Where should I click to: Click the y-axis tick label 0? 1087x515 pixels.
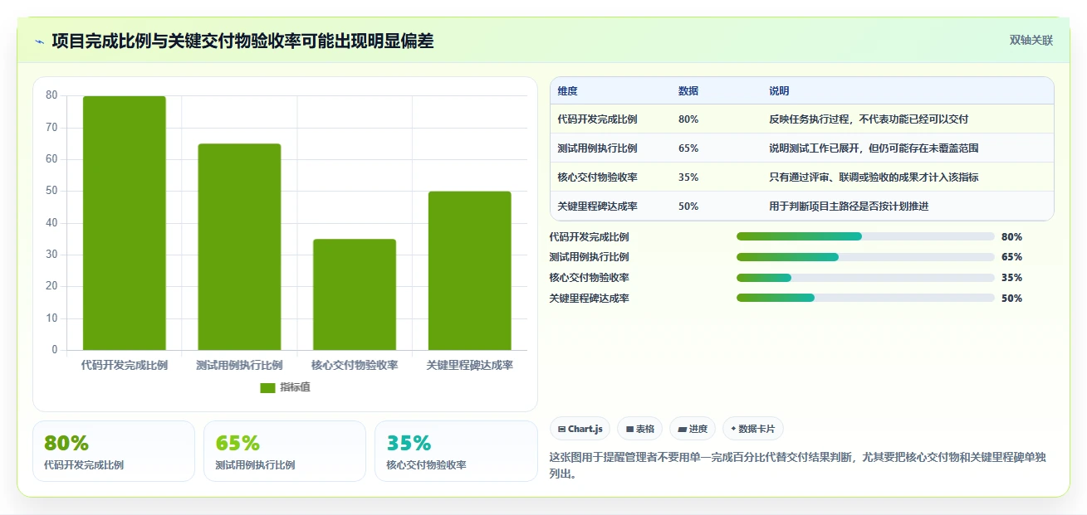pyautogui.click(x=55, y=350)
